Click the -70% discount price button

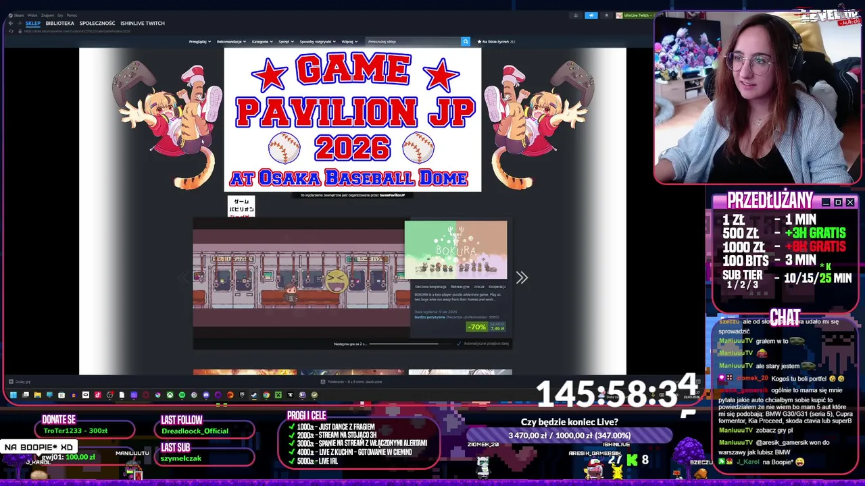tap(486, 327)
